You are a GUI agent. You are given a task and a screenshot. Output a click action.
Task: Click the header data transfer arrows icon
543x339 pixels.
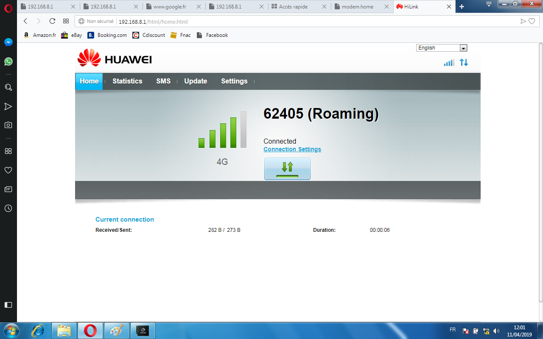[464, 63]
